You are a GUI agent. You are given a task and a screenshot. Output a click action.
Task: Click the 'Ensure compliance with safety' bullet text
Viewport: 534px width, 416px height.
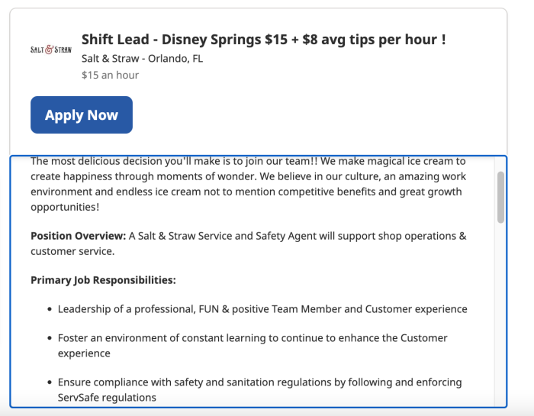tap(259, 382)
